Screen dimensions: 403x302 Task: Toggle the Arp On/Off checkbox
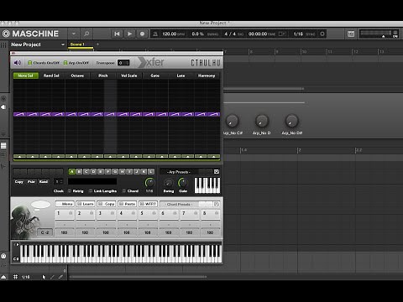pyautogui.click(x=65, y=63)
